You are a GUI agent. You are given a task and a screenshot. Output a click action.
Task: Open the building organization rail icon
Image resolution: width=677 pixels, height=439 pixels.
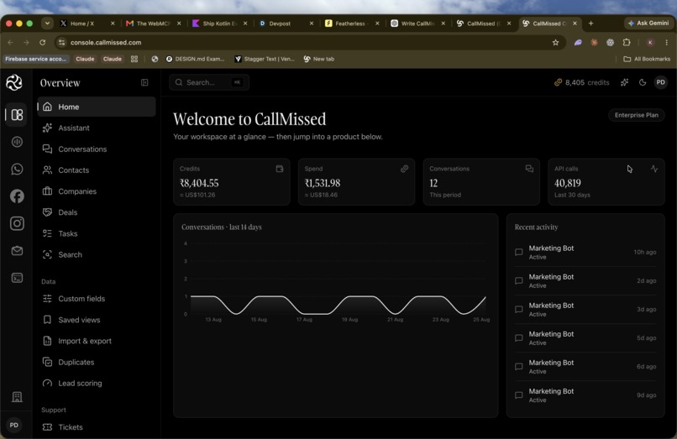pyautogui.click(x=17, y=397)
